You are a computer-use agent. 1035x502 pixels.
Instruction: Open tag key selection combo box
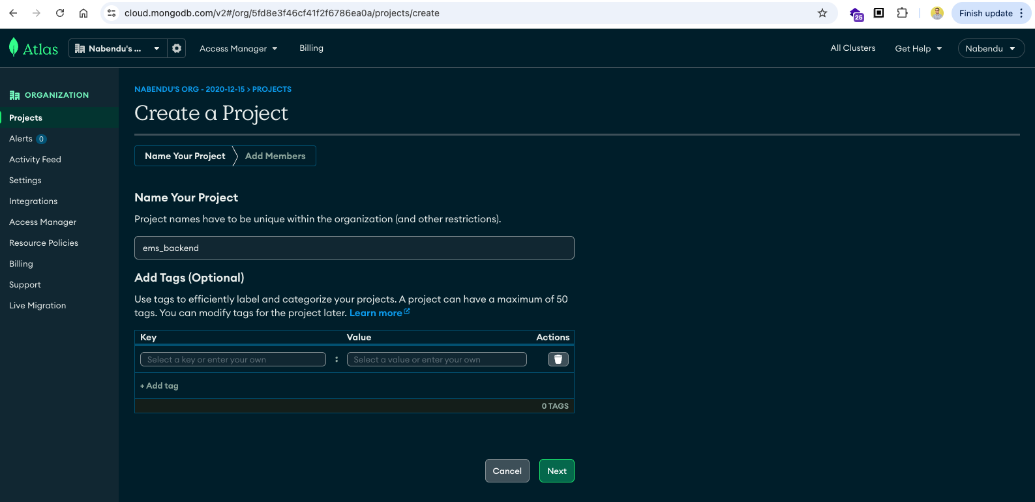233,359
